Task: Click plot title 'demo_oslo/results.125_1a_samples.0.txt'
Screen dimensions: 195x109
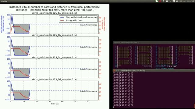Action: point(54,13)
